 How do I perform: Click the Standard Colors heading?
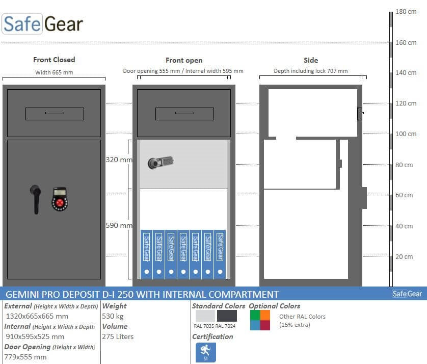(219, 306)
